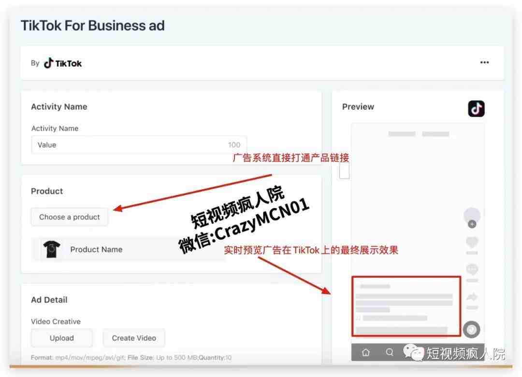This screenshot has height=377, width=522.
Task: Tap the spinning music disc icon
Action: click(471, 330)
